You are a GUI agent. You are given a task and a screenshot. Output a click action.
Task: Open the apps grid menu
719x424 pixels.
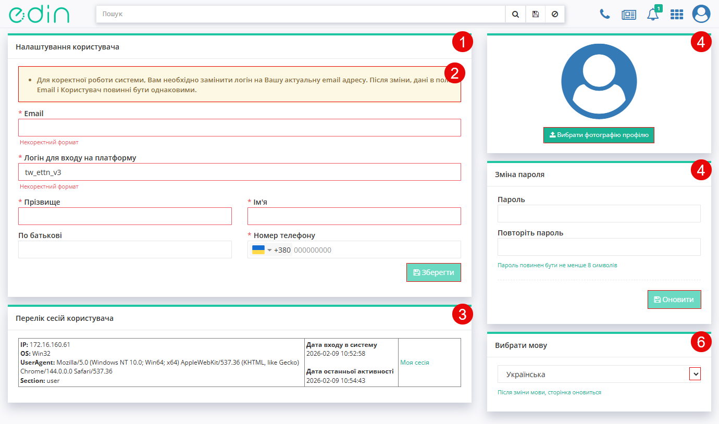(676, 15)
